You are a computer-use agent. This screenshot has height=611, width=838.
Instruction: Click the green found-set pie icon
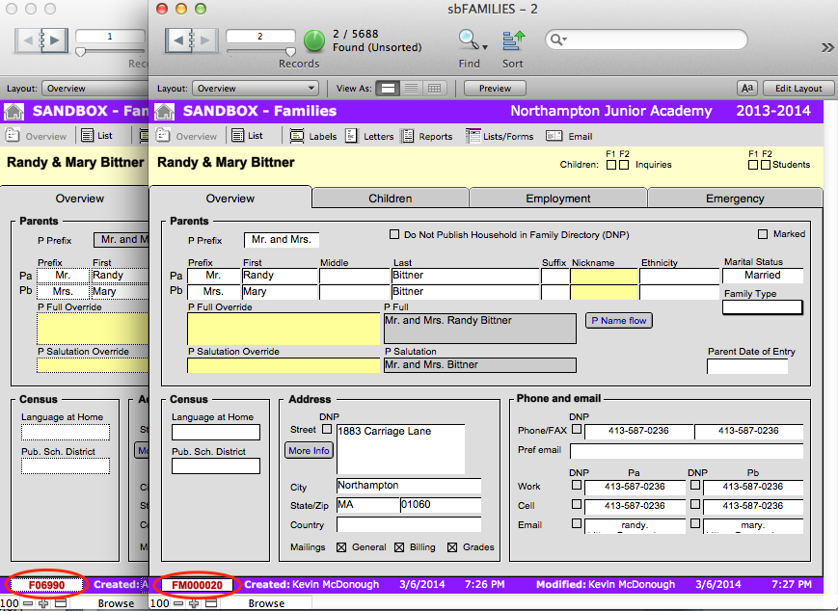[x=314, y=40]
